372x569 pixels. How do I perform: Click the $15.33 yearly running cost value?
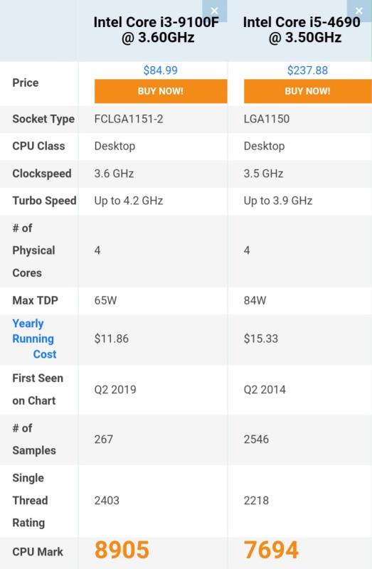(x=260, y=339)
